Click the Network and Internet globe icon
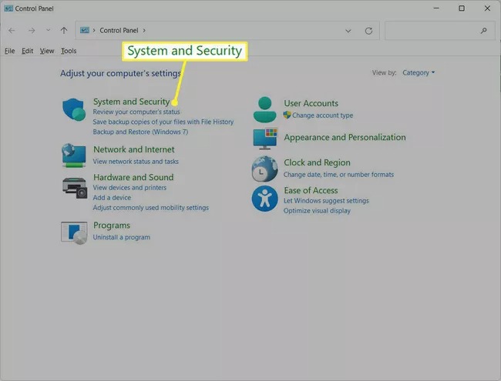Image resolution: width=501 pixels, height=381 pixels. [74, 155]
